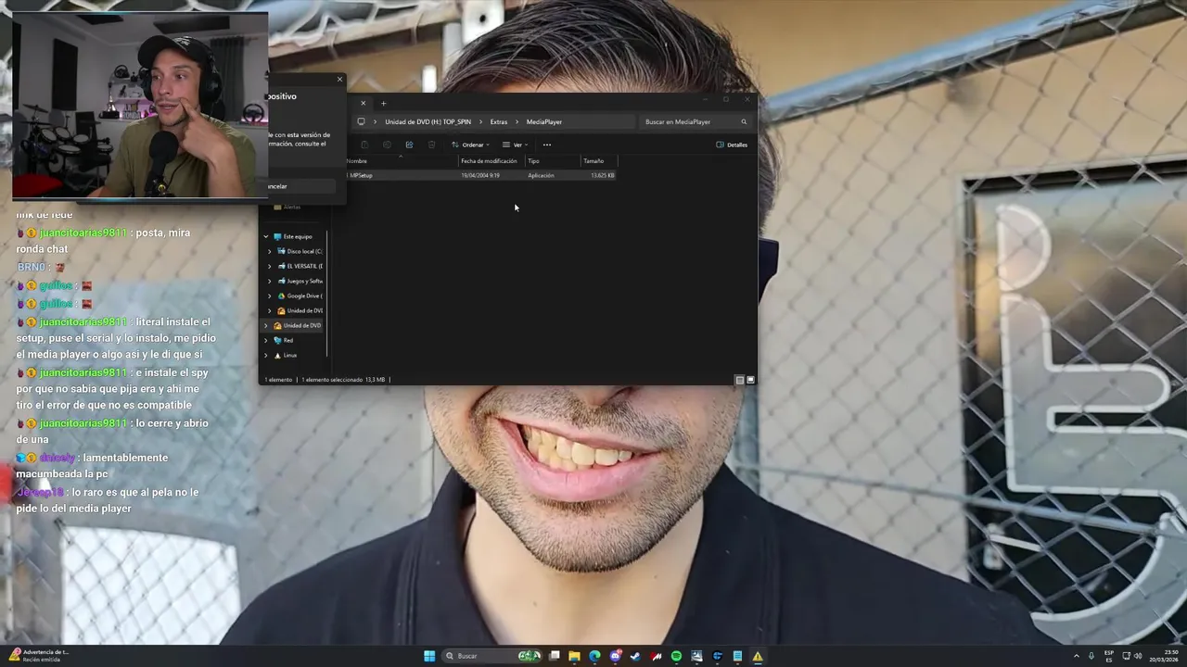Open the Ordenar sort dropdown
Viewport: 1187px width, 667px height.
pyautogui.click(x=470, y=145)
